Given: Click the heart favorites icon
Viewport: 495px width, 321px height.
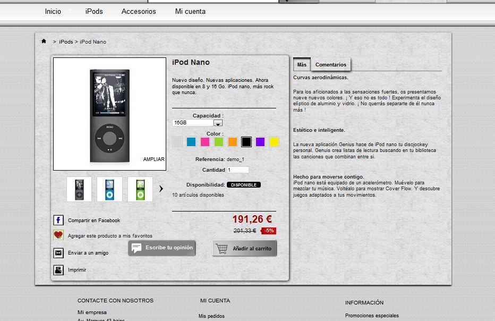Looking at the screenshot, I should tap(58, 235).
